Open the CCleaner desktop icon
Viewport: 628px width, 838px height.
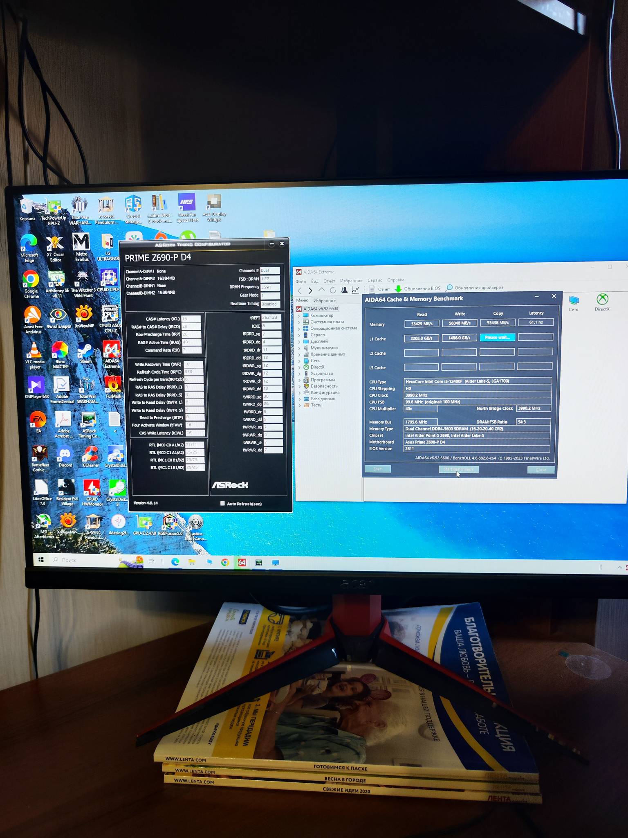[90, 457]
